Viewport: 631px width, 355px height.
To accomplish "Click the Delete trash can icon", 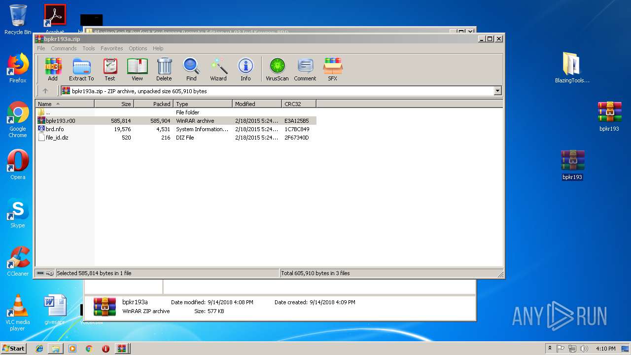I will (x=164, y=69).
